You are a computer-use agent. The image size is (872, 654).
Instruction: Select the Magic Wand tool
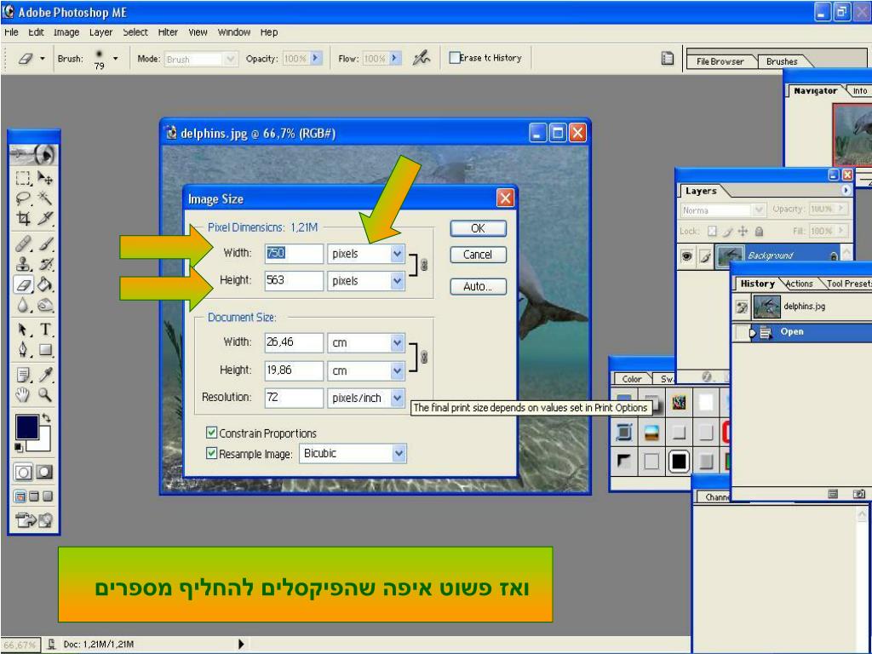coord(44,198)
